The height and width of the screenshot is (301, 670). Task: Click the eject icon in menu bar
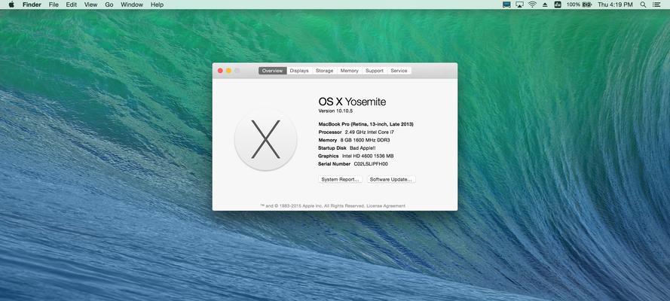pyautogui.click(x=545, y=5)
